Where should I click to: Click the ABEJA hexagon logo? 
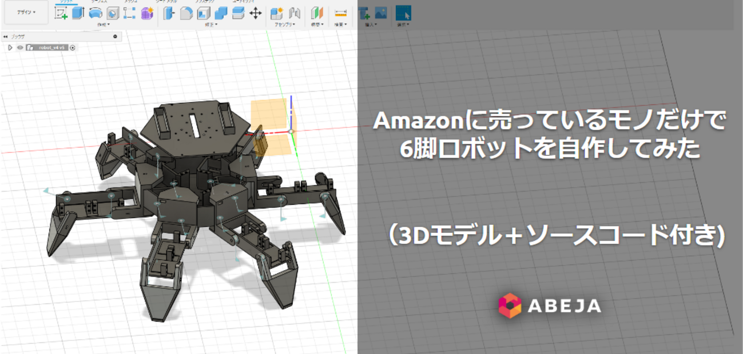(510, 305)
